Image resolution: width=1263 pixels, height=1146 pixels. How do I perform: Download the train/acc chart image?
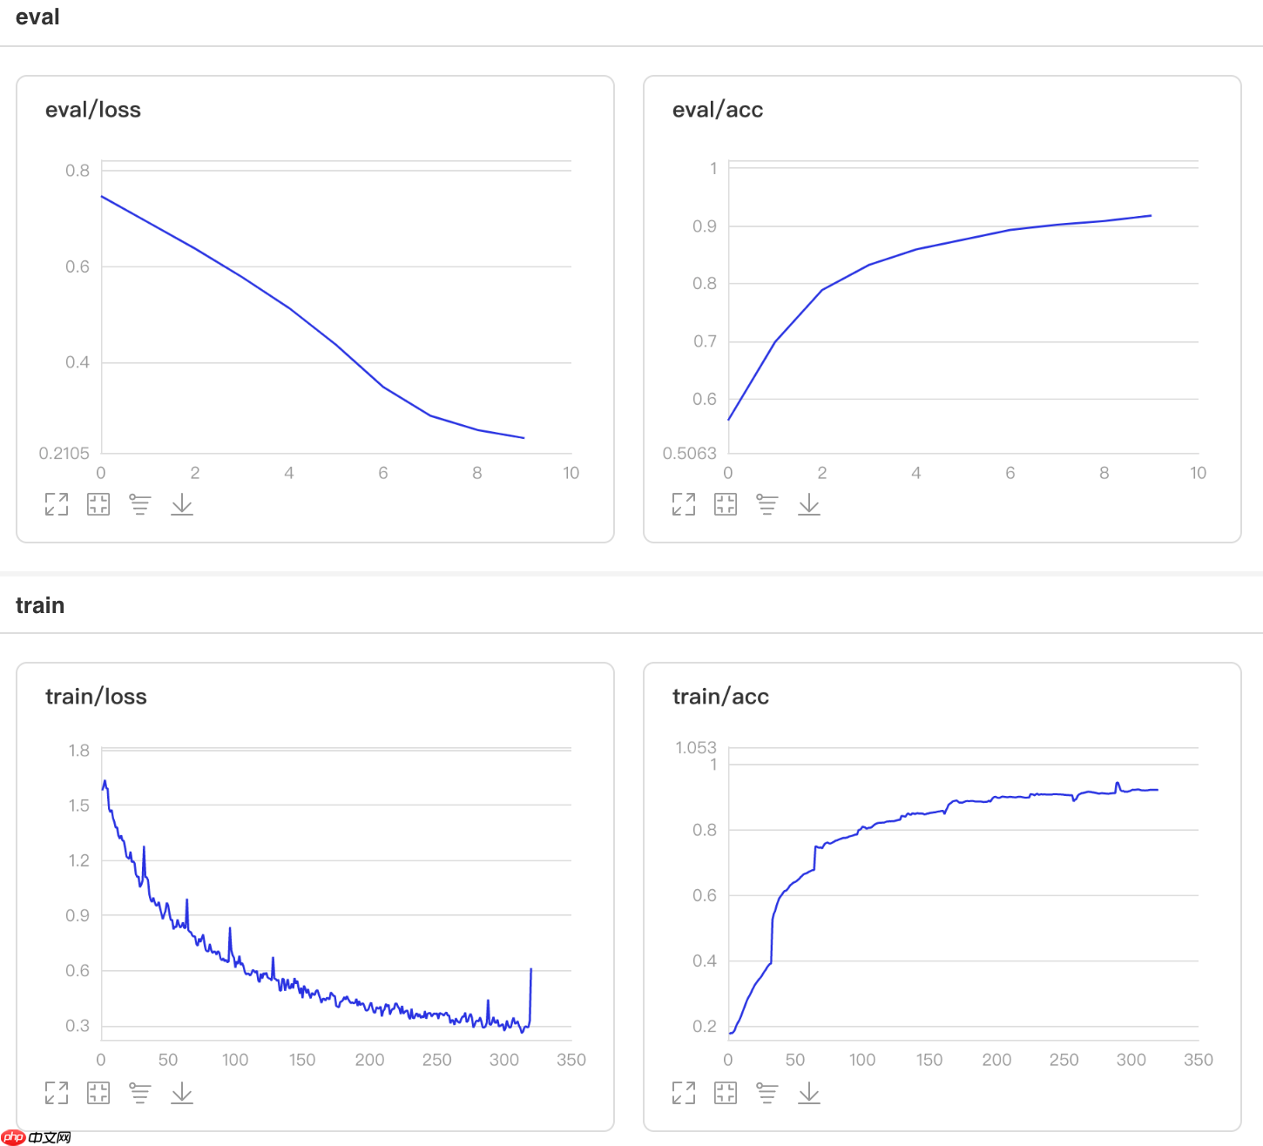809,1093
